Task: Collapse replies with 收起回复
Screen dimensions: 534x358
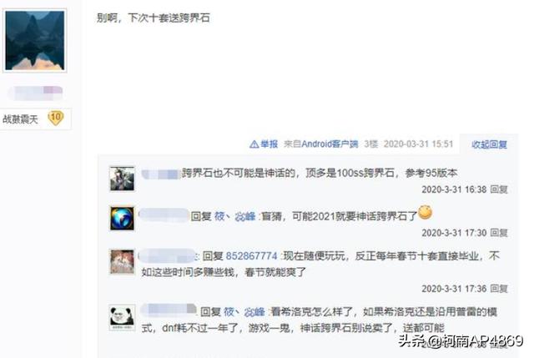Action: [489, 144]
